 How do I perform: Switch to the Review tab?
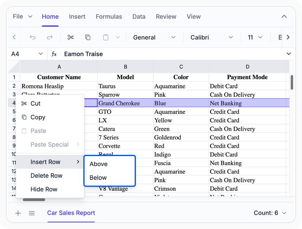(166, 17)
